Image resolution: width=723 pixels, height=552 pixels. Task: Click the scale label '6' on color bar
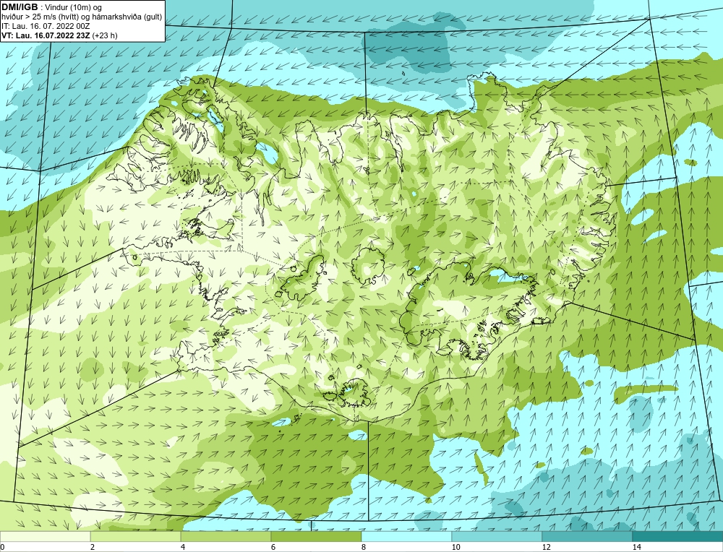click(x=273, y=547)
